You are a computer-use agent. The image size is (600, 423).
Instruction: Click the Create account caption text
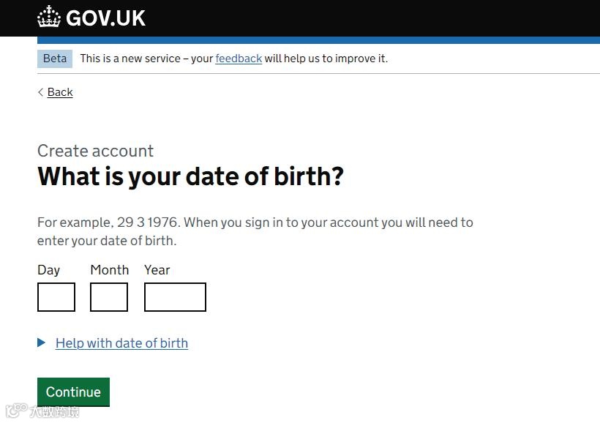(x=95, y=151)
